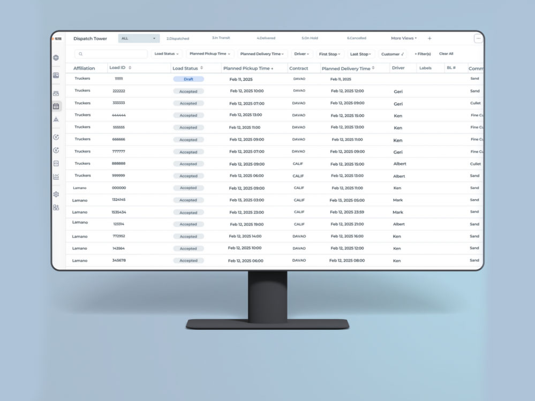Open the calculator sidebar icon
The width and height of the screenshot is (535, 401).
click(56, 163)
